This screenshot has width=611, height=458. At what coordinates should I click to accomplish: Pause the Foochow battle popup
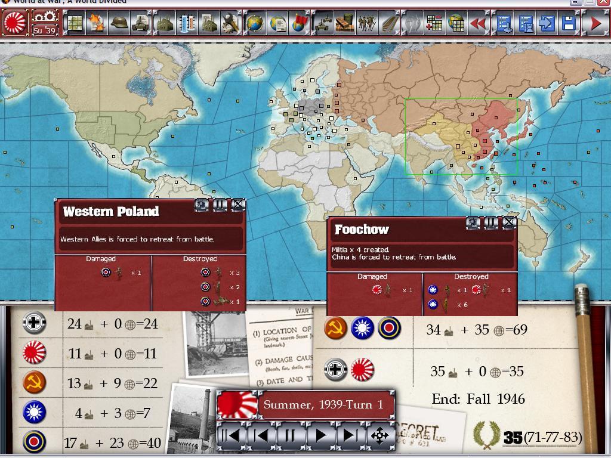[x=490, y=222]
